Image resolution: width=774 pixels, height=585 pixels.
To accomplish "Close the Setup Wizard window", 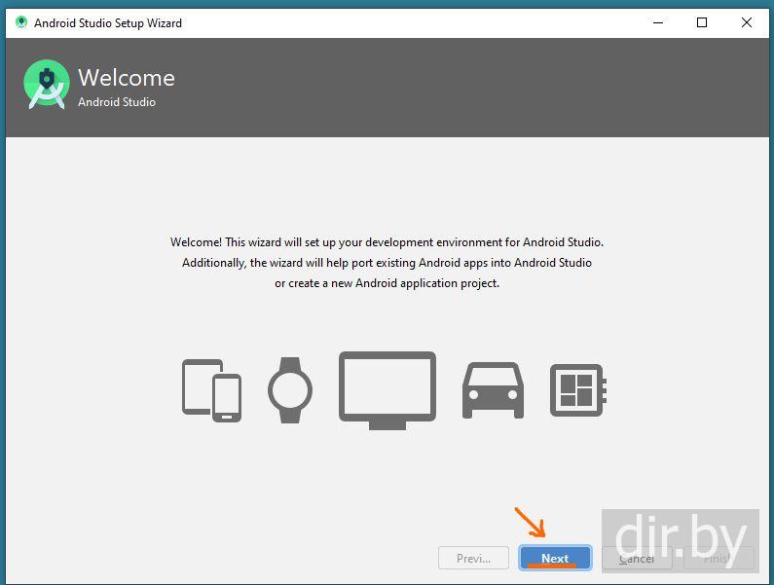I will (x=747, y=22).
